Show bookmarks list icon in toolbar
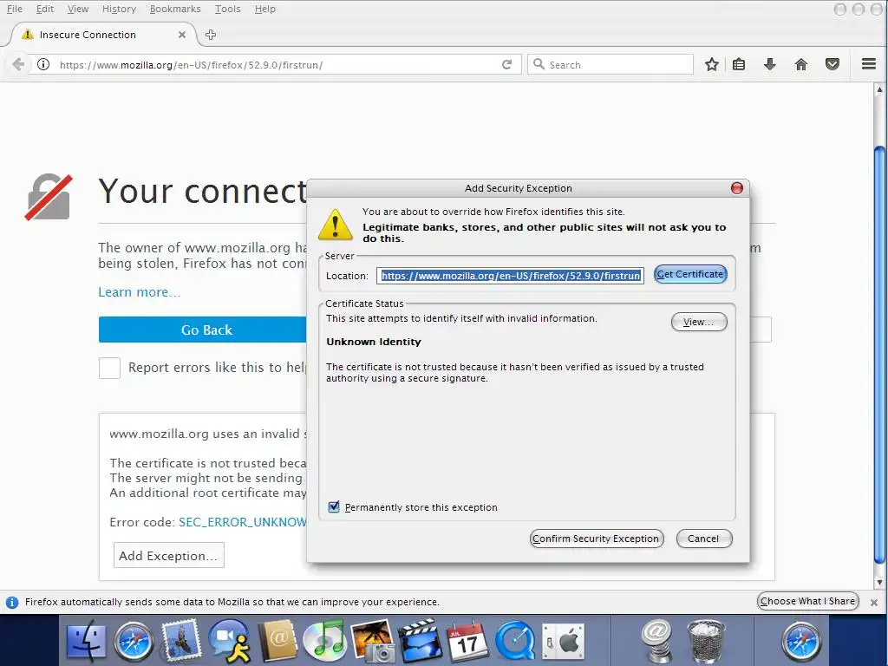Image resolution: width=888 pixels, height=666 pixels. [739, 64]
